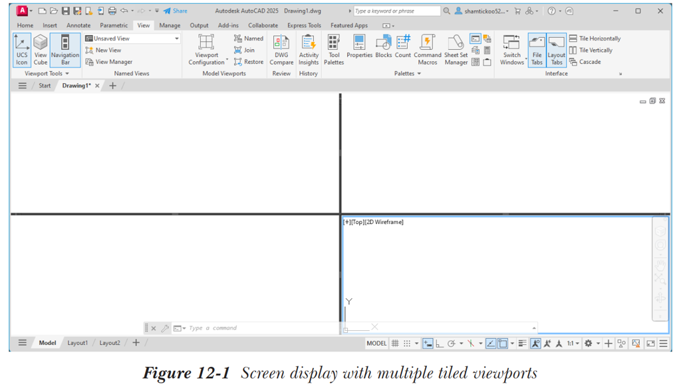Open a new drawing tab with plus
681x392 pixels.
tap(112, 86)
